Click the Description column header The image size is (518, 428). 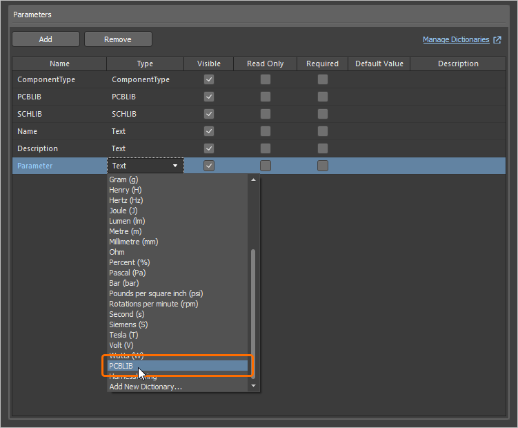(x=458, y=64)
